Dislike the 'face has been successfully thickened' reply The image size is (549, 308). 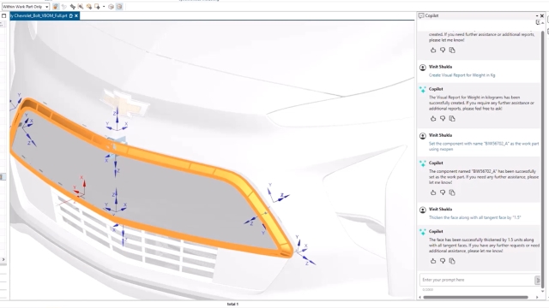click(x=443, y=261)
